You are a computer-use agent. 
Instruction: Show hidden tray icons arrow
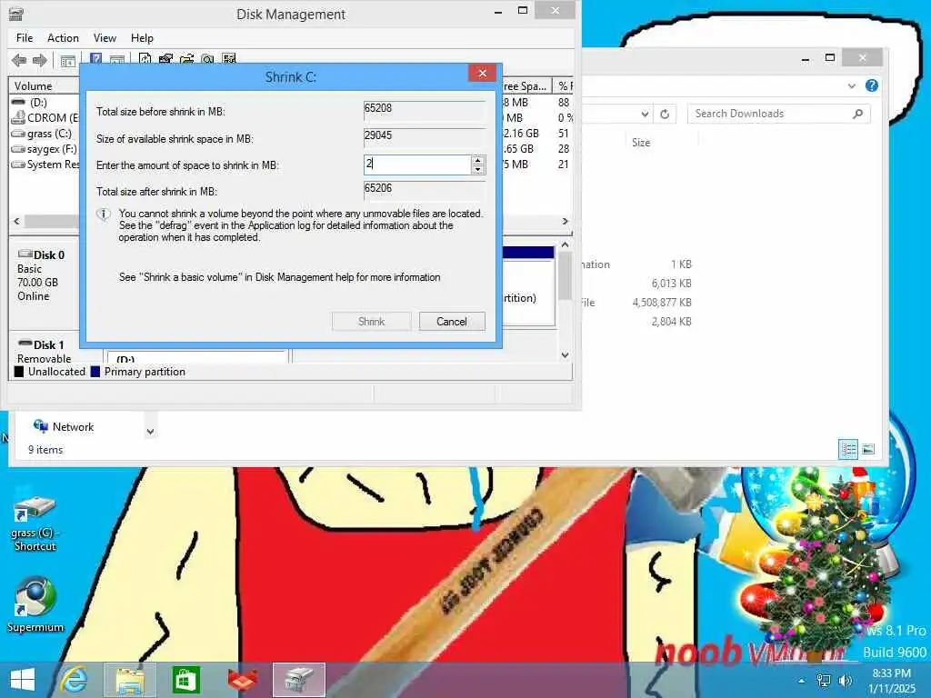pyautogui.click(x=802, y=681)
